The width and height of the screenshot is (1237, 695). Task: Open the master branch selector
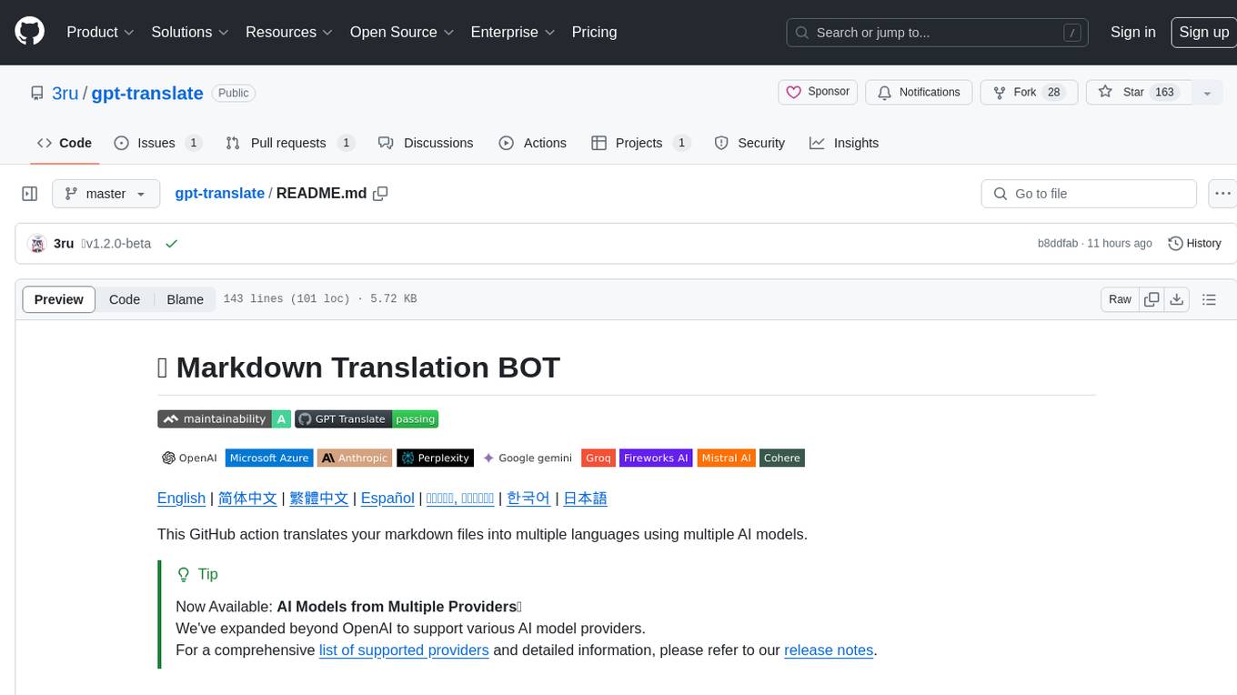pyautogui.click(x=106, y=194)
